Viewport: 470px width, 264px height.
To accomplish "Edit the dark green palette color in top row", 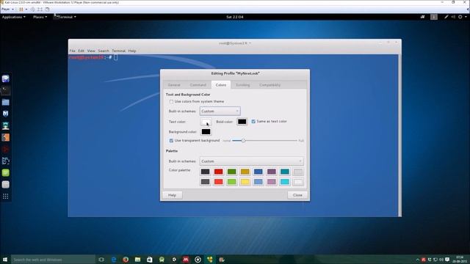I will pyautogui.click(x=232, y=172).
